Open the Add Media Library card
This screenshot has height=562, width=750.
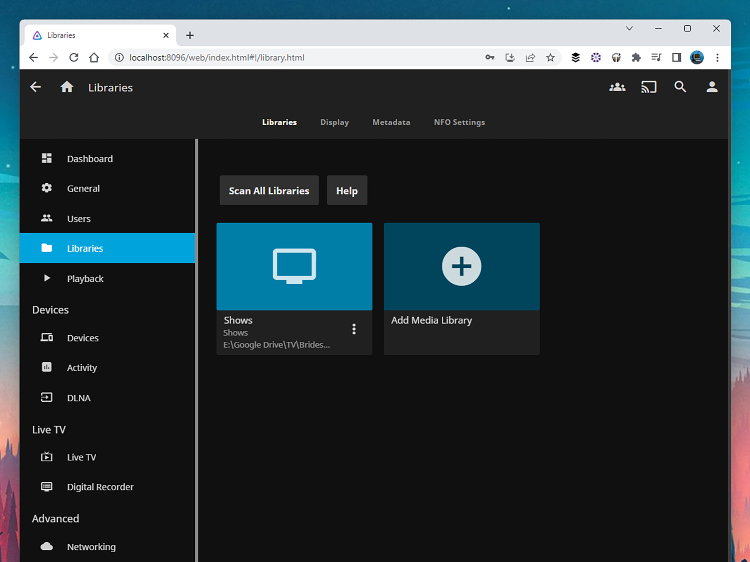click(461, 266)
